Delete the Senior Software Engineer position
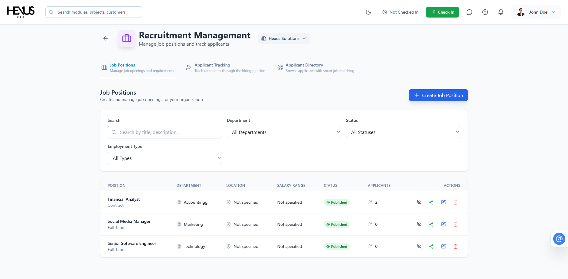This screenshot has height=279, width=568. (455, 246)
